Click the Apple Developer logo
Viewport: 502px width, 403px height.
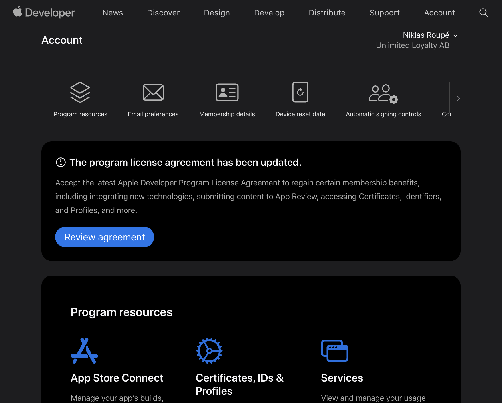[x=44, y=12]
